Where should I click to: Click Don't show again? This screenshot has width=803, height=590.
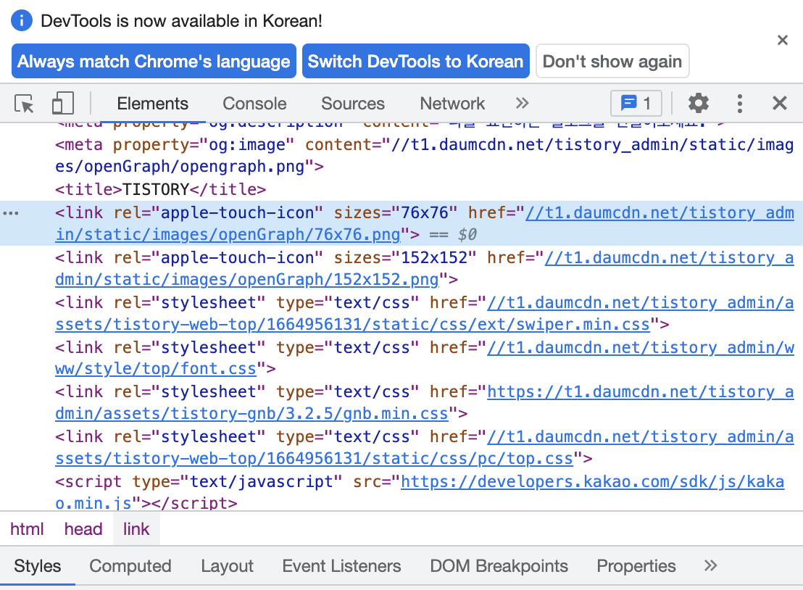click(x=612, y=61)
